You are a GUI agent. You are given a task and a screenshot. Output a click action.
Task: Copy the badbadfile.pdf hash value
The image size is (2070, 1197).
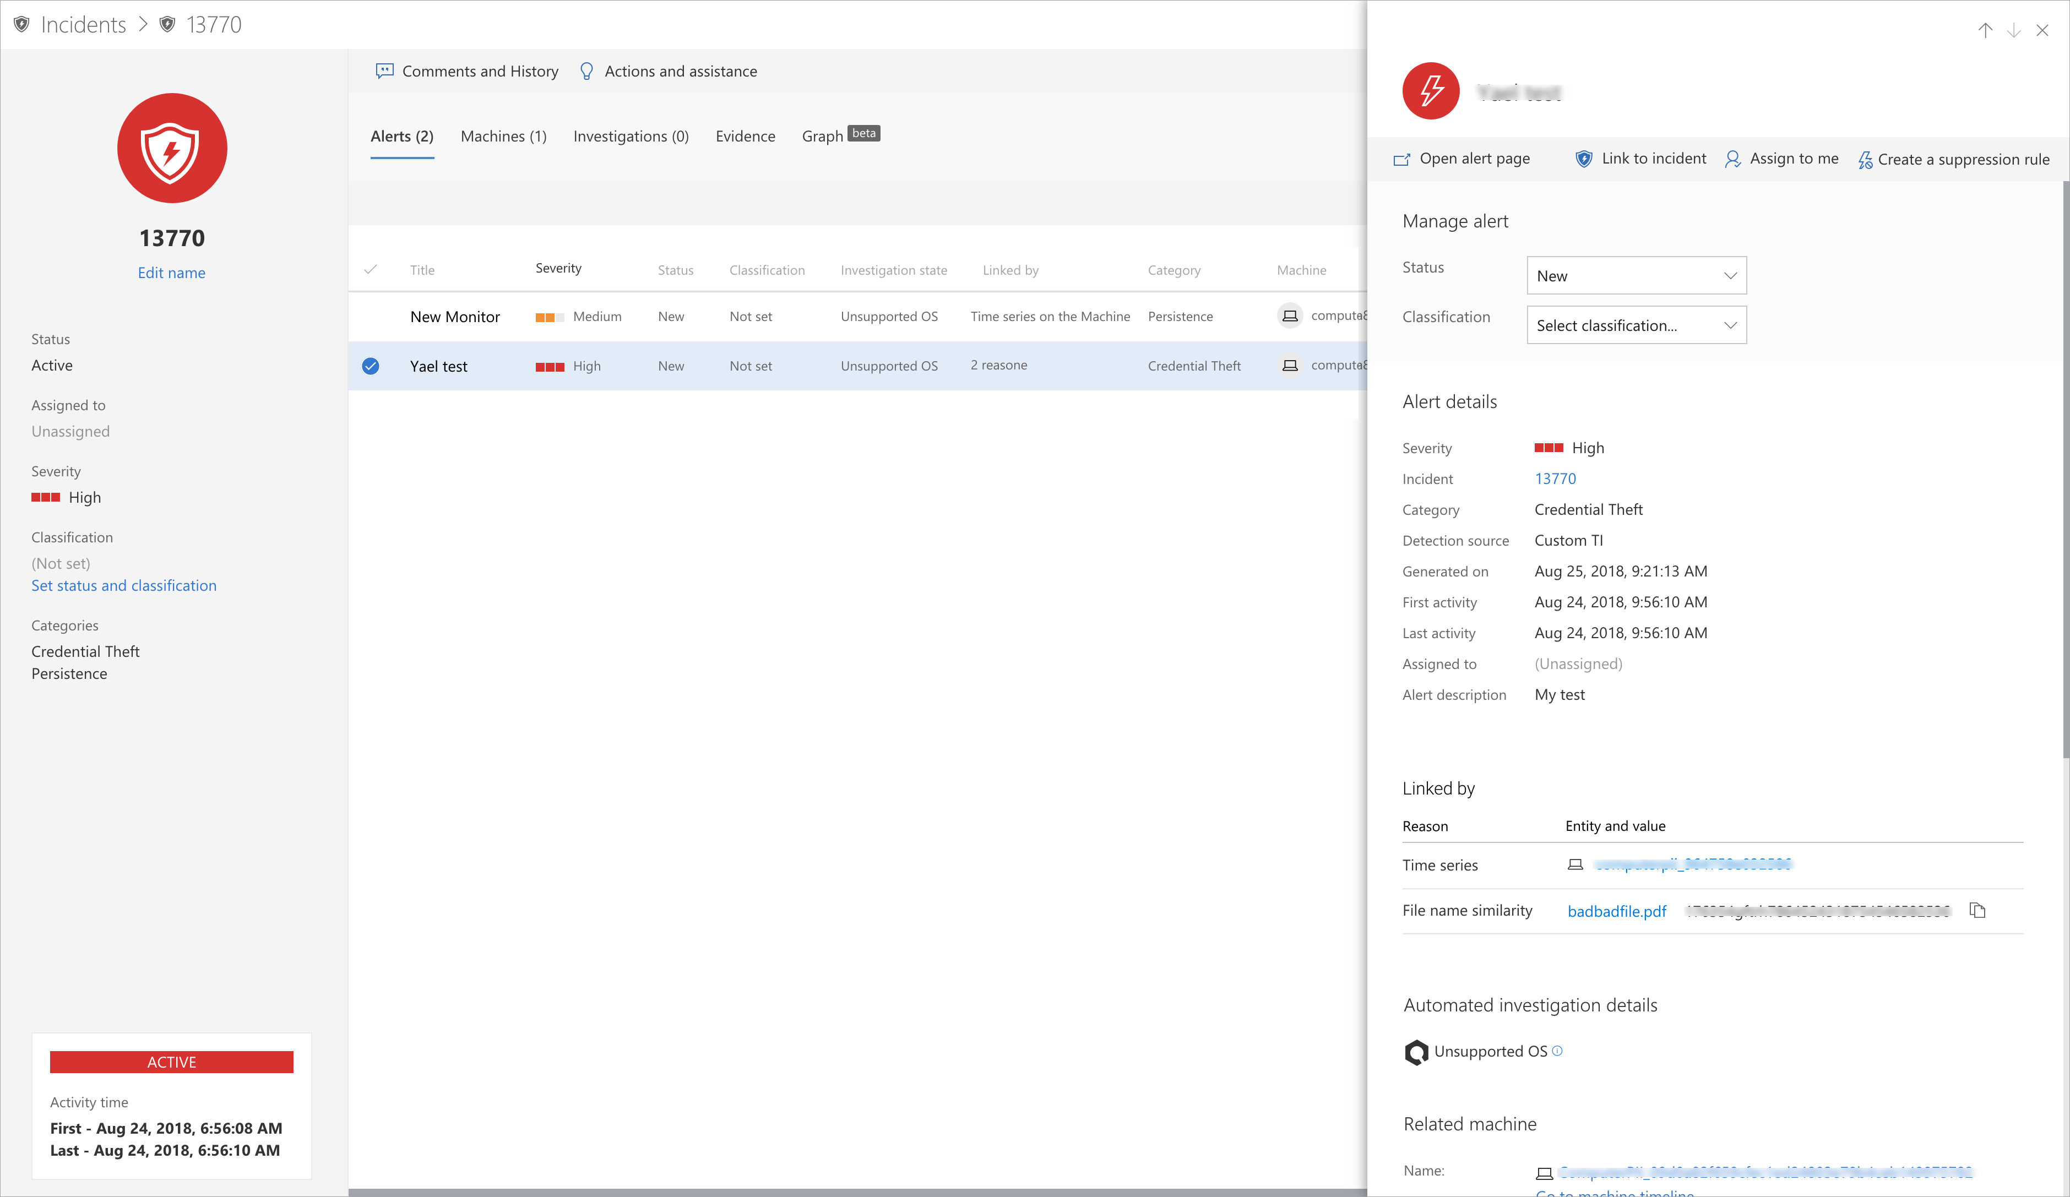pyautogui.click(x=1977, y=910)
